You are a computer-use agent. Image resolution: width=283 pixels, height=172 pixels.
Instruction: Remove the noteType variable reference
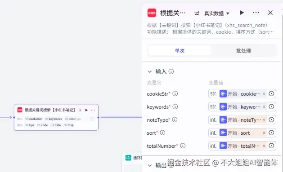[x=264, y=119]
